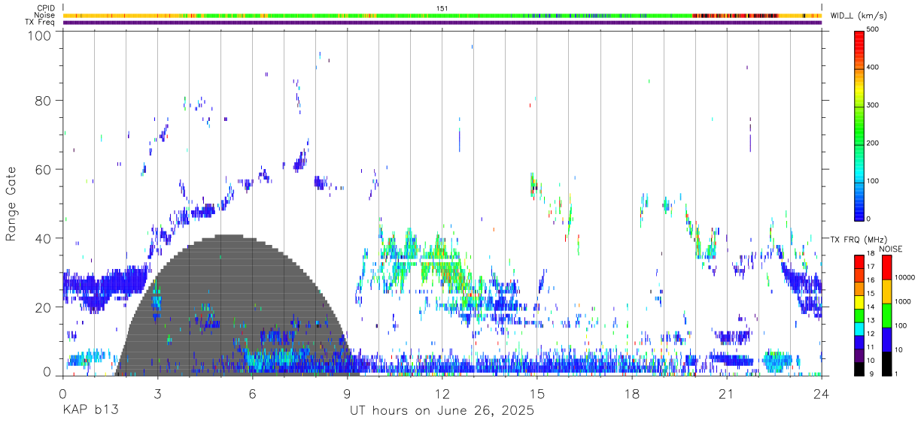The width and height of the screenshot is (924, 426).
Task: Click the width colorbar label '300'
Action: point(873,105)
